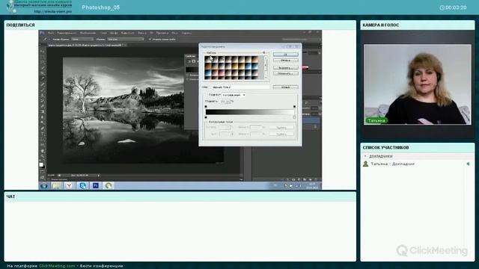
Task: Open File Explorer from the taskbar
Action: 56,185
